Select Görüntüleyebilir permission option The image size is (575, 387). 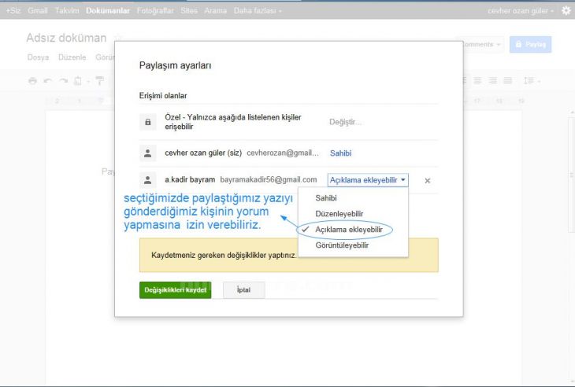coord(342,245)
